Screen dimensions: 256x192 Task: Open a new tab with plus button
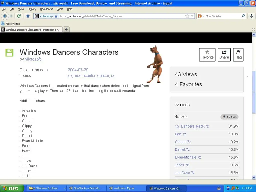click(x=66, y=29)
